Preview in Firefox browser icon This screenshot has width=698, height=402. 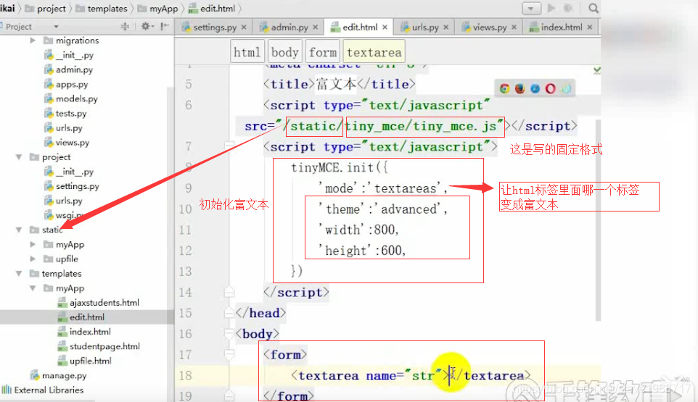click(520, 88)
